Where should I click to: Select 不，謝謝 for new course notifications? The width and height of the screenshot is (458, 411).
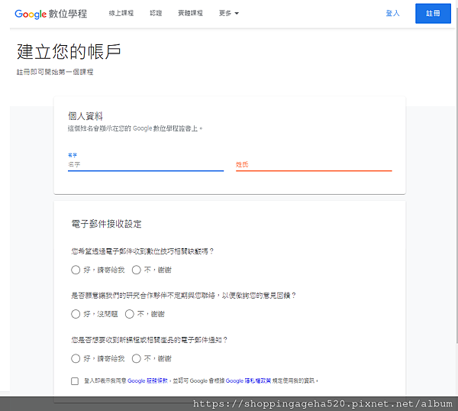[x=137, y=359]
